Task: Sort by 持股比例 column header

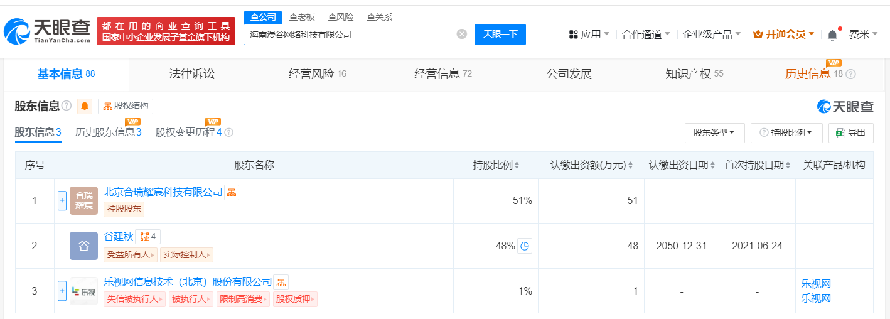Action: click(x=496, y=165)
